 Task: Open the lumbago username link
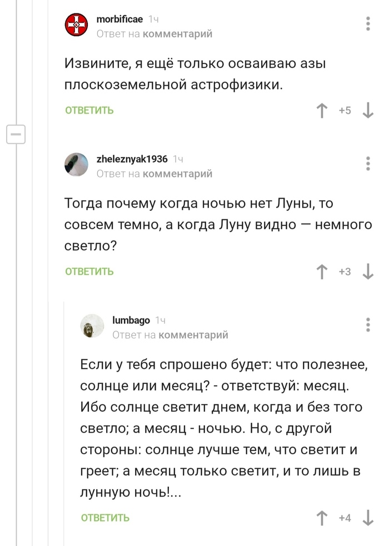(131, 320)
